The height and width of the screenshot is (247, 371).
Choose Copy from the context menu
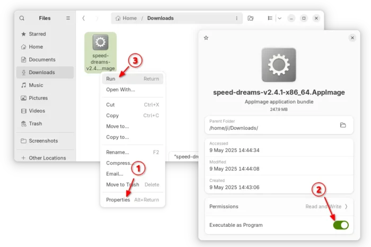[x=132, y=116]
